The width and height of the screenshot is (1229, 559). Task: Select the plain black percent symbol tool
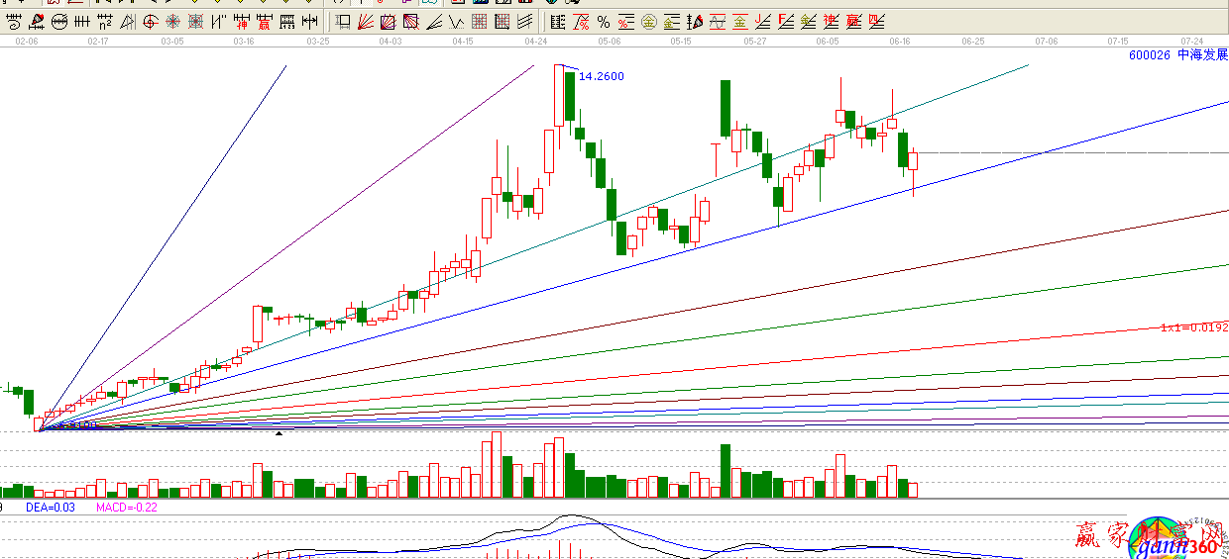[x=603, y=21]
